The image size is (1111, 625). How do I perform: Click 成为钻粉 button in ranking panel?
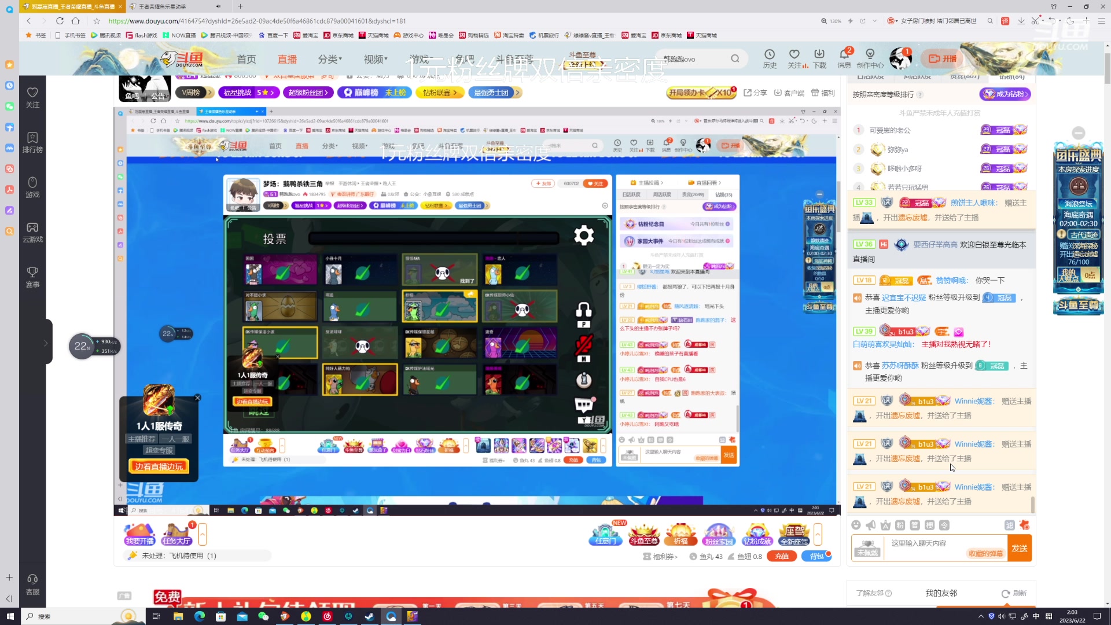pos(1005,94)
